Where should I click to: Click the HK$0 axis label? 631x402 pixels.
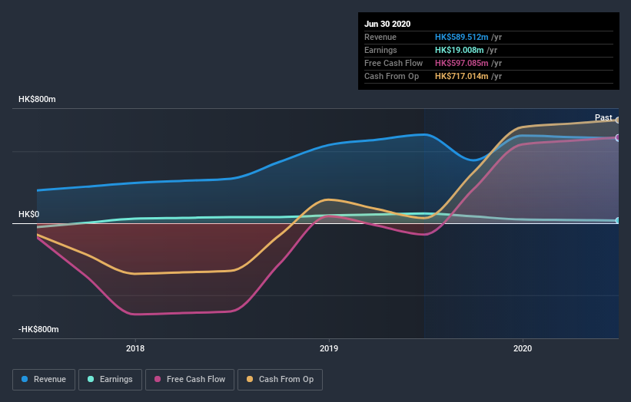[28, 215]
